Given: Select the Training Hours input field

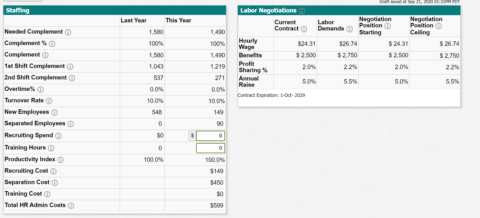Looking at the screenshot, I should tap(210, 148).
